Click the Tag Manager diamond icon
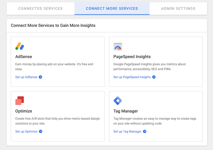 tap(117, 100)
